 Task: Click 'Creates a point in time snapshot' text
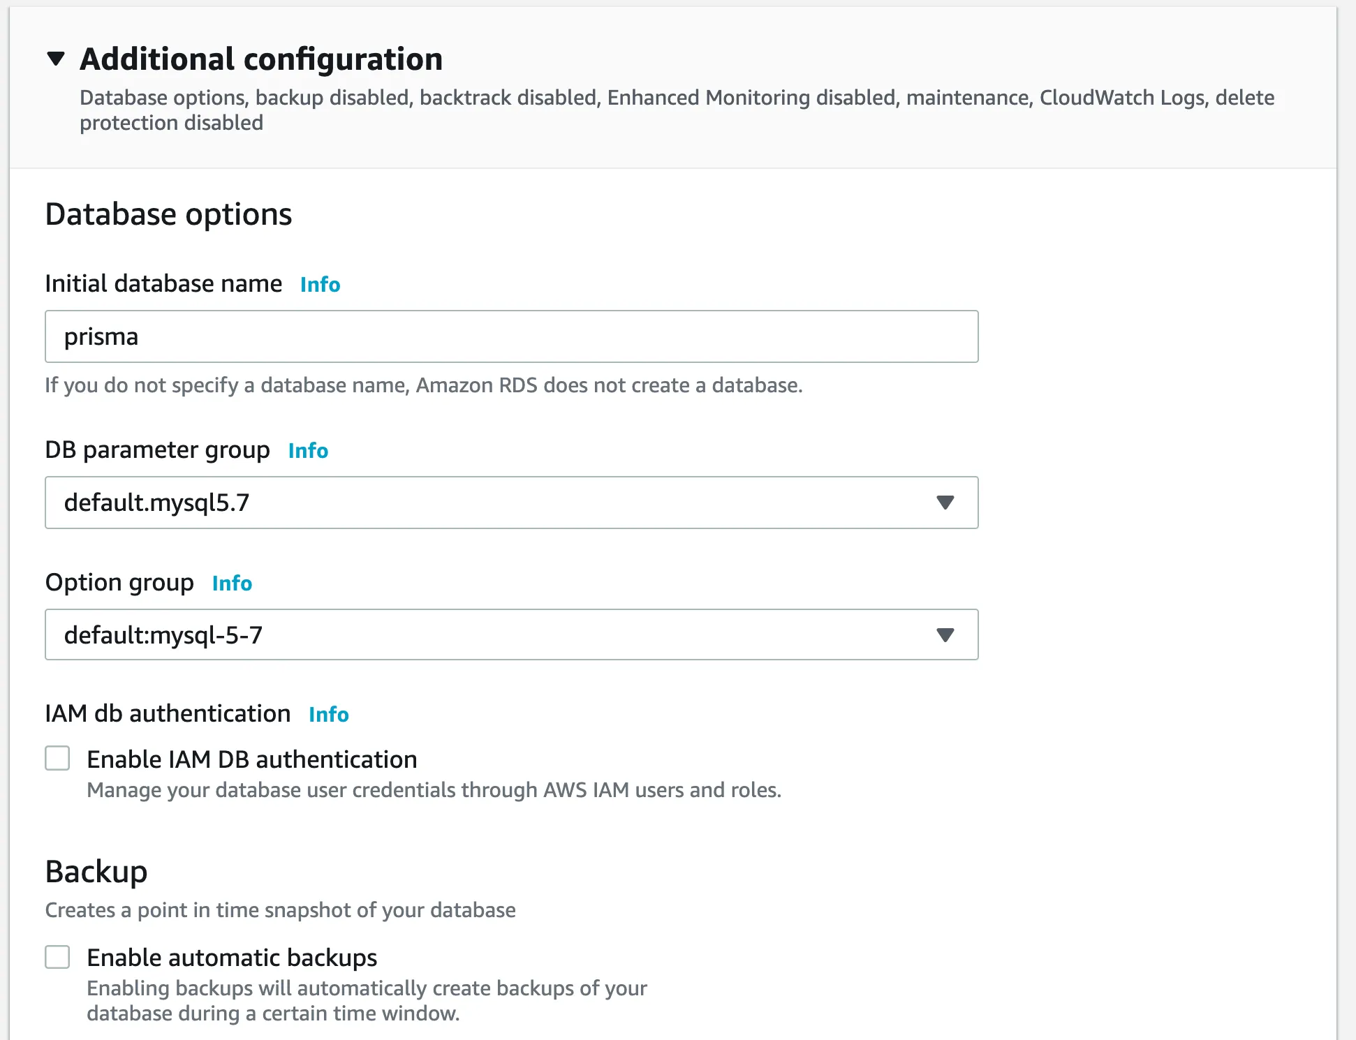coord(280,910)
